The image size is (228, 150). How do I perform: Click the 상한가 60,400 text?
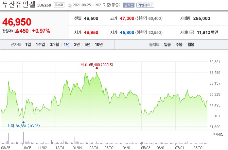pos(149,18)
